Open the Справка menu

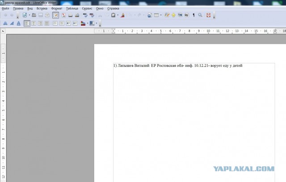point(113,8)
